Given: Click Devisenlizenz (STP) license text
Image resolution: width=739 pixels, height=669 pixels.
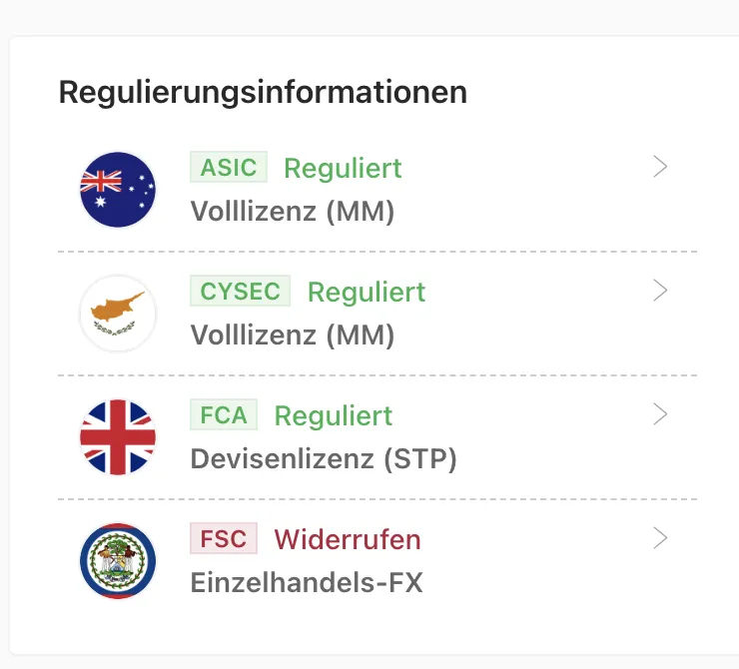Looking at the screenshot, I should click(x=324, y=459).
